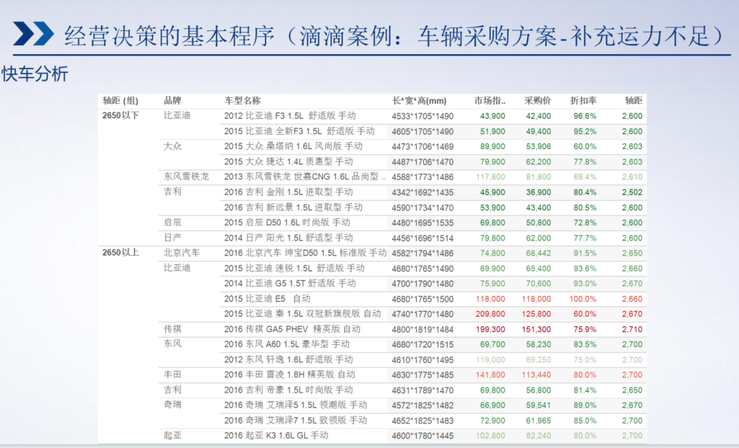Click the '2650以下' group label

pos(120,116)
